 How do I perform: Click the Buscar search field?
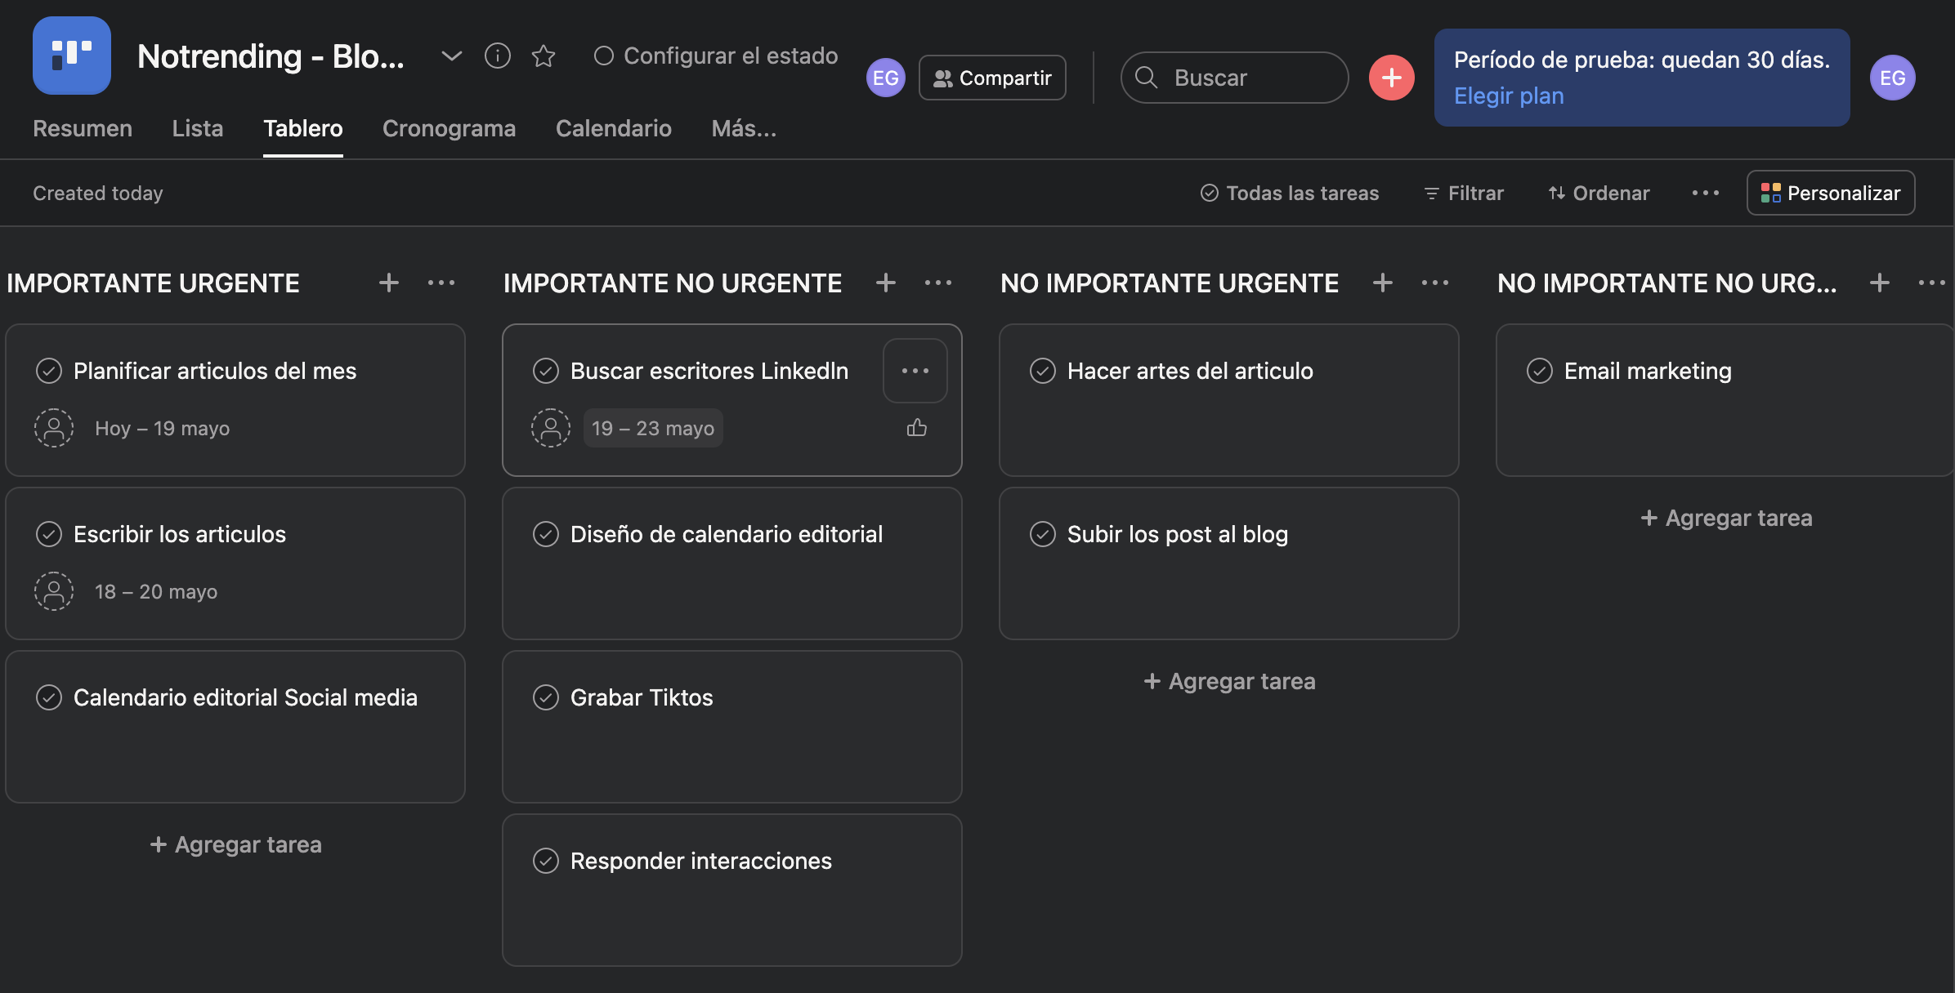(1234, 78)
